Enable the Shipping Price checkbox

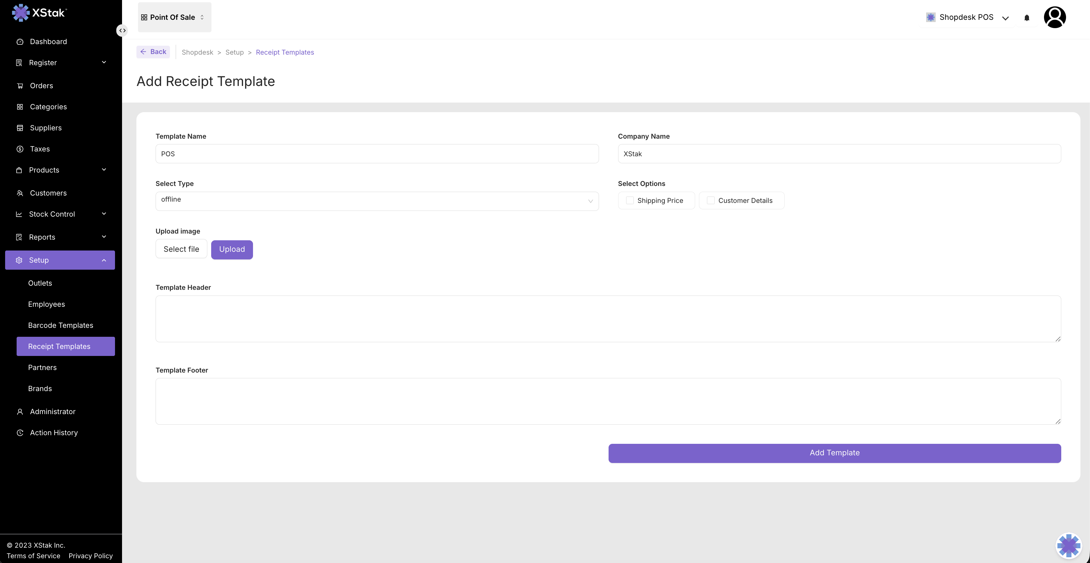click(630, 200)
